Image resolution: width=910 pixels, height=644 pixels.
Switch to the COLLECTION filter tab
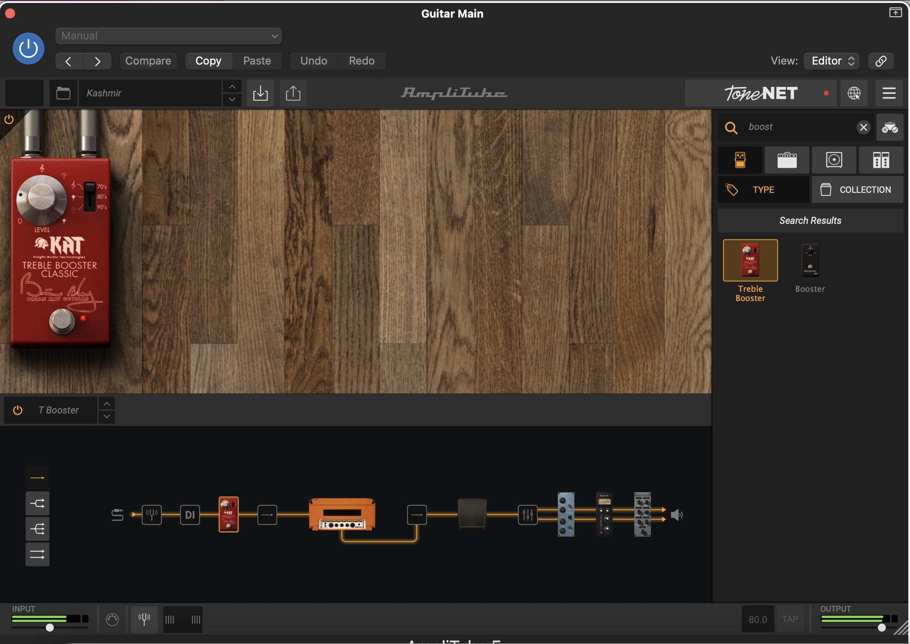coord(858,190)
